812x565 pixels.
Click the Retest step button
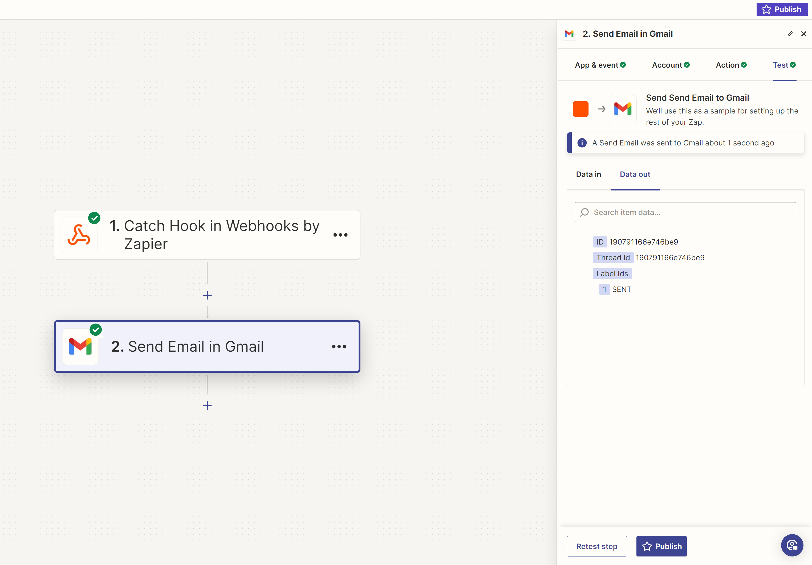pyautogui.click(x=597, y=546)
